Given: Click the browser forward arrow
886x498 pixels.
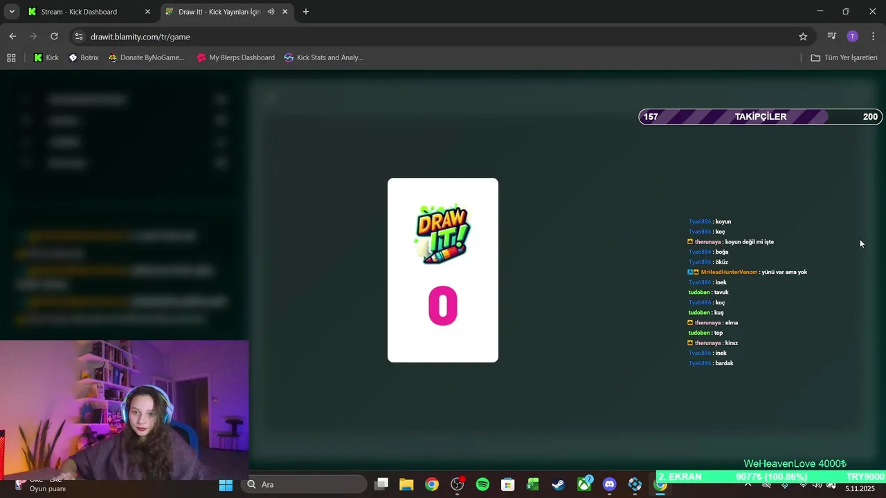Looking at the screenshot, I should point(33,37).
